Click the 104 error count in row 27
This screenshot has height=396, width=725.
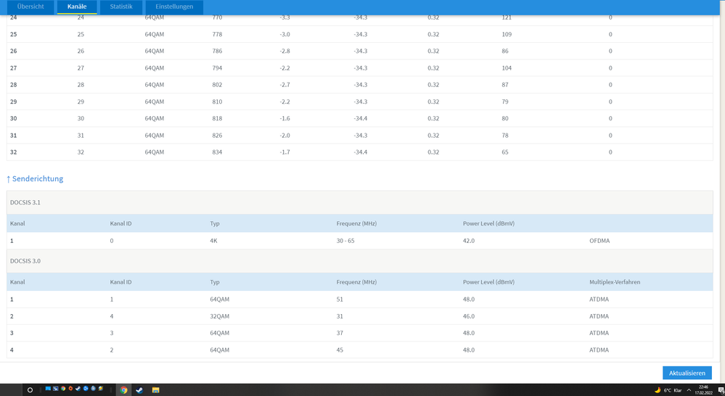coord(507,68)
